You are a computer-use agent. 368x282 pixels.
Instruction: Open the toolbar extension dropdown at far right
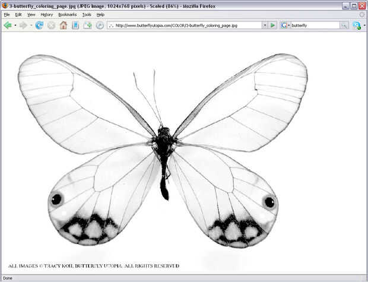coord(364,26)
